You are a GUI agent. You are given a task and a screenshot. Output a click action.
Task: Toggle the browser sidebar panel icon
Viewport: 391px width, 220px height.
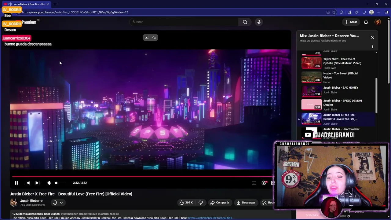[x=386, y=12]
